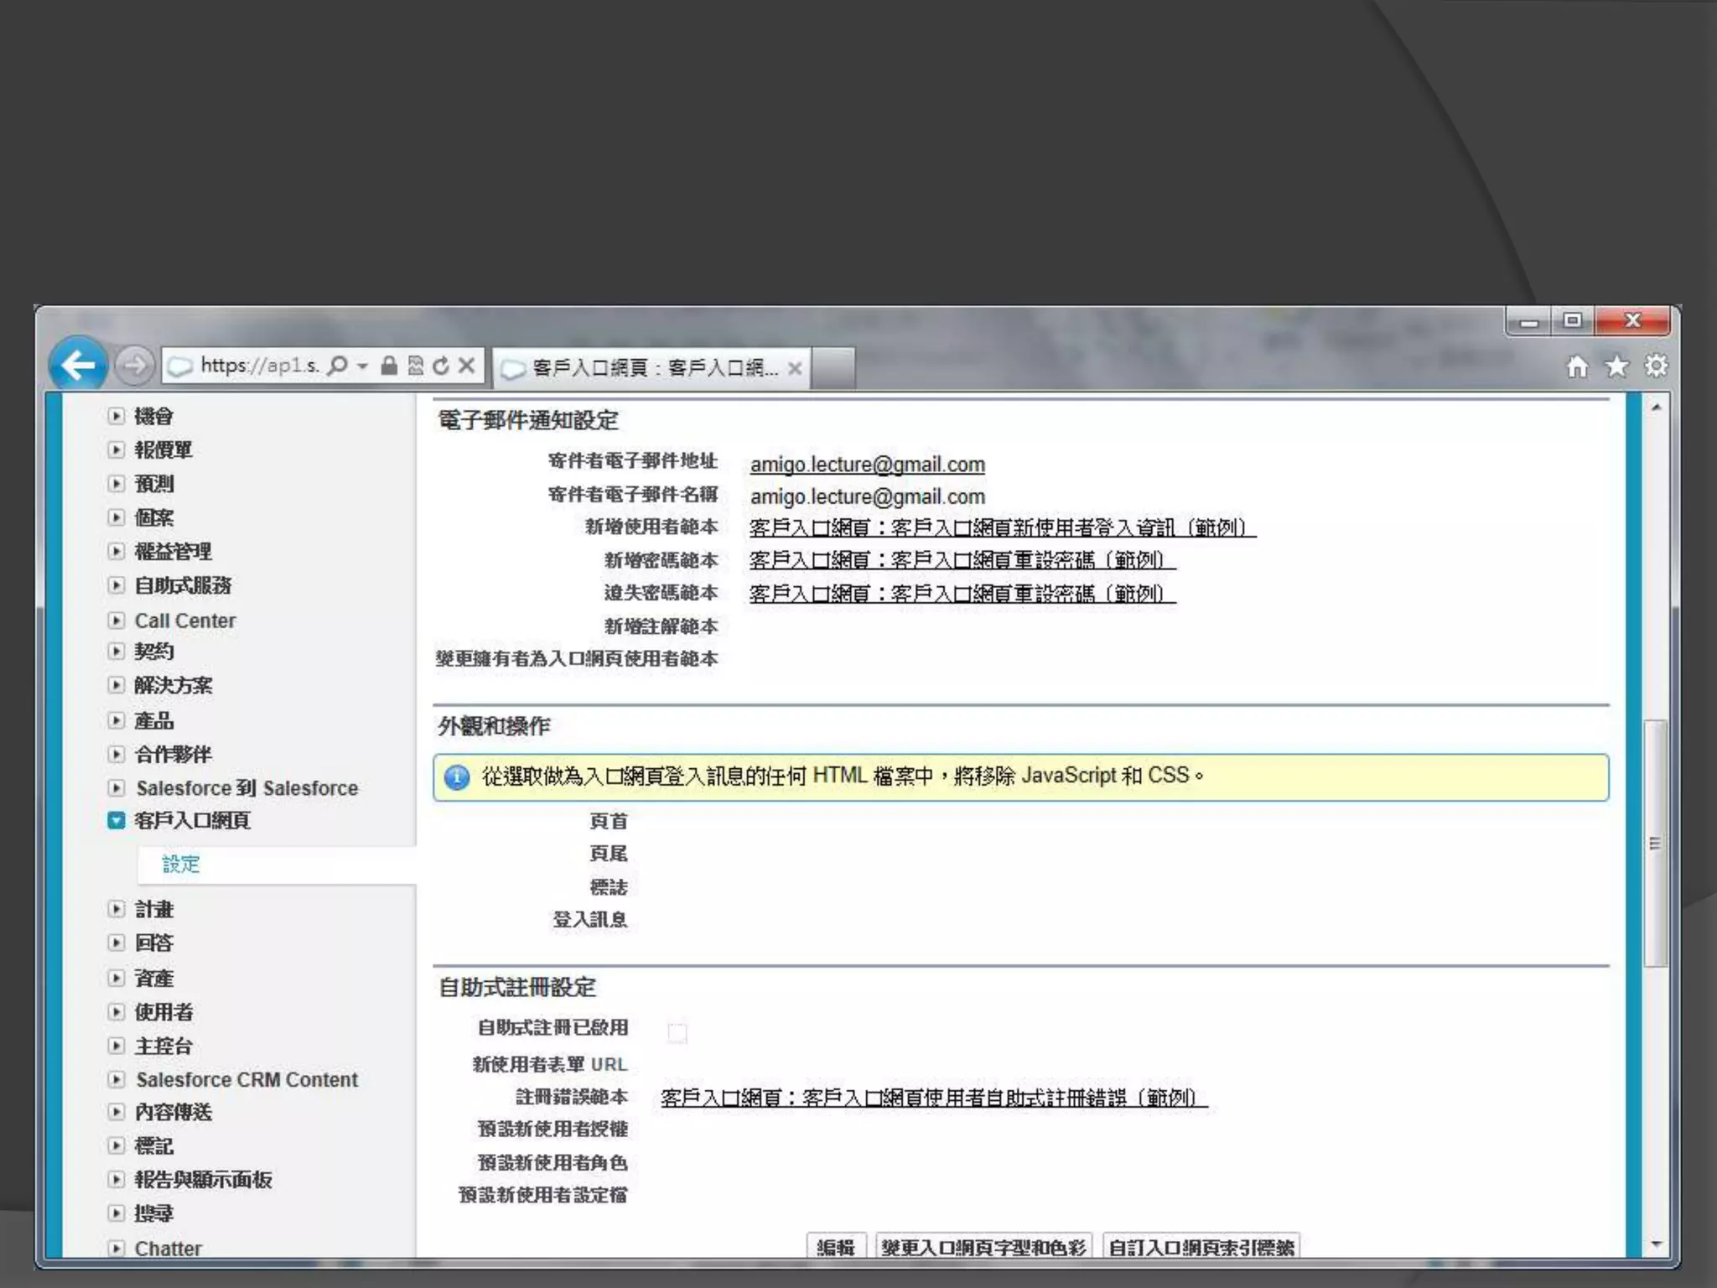
Task: Click 變更入口網頁字型和色彩 button
Action: 983,1247
